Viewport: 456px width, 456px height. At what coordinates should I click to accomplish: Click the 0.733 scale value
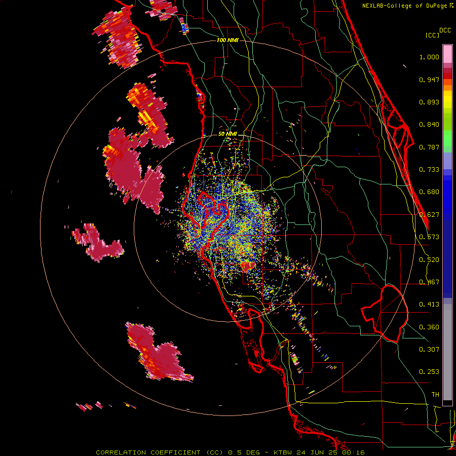click(429, 170)
